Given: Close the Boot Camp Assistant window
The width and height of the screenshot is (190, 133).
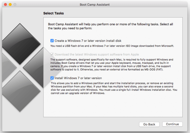Looking at the screenshot, I should coord(5,5).
